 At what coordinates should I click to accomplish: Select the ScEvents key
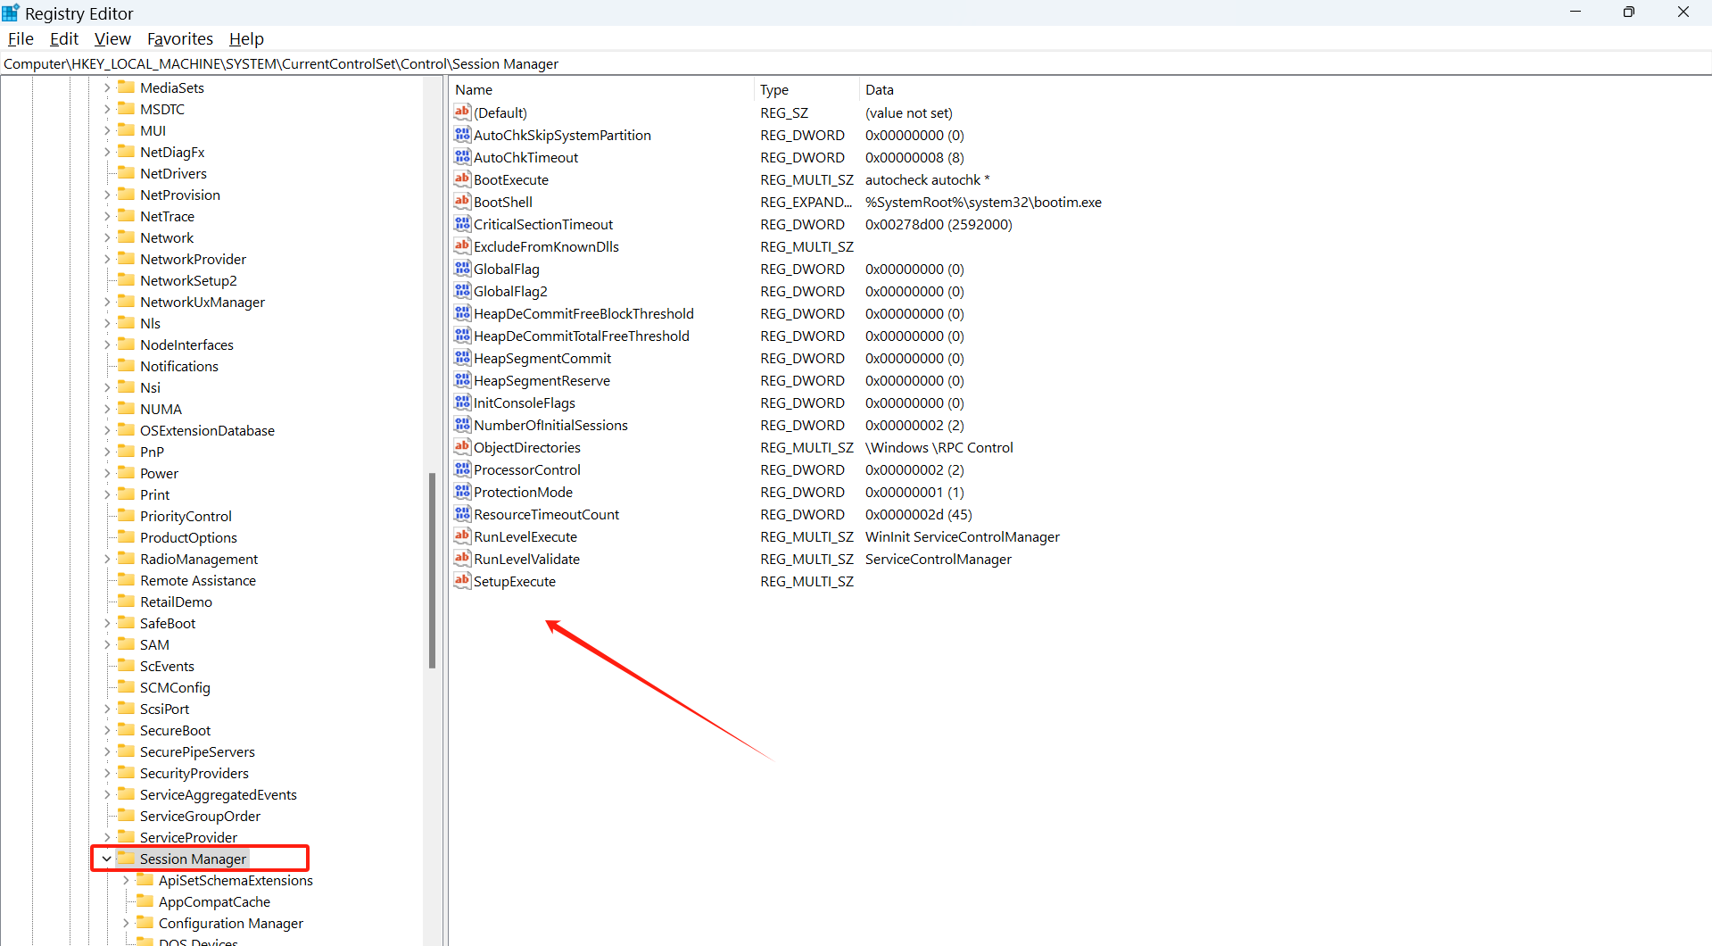click(x=167, y=666)
